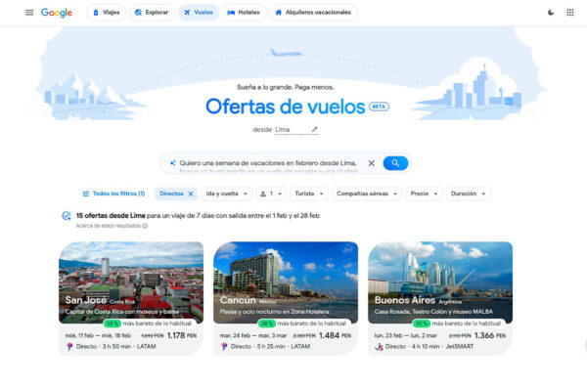This screenshot has height=389, width=587.
Task: Open the Buenos Aires destination photo
Action: coord(440,282)
